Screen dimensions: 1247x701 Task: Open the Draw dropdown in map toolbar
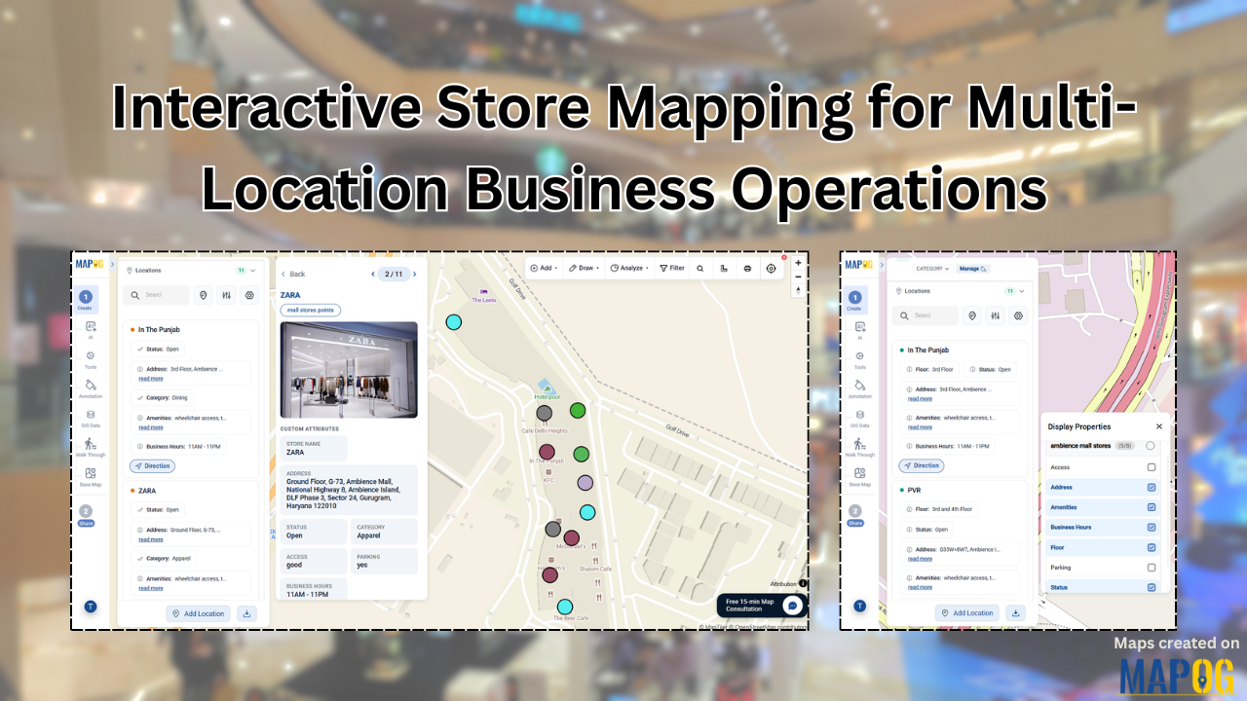(x=584, y=268)
